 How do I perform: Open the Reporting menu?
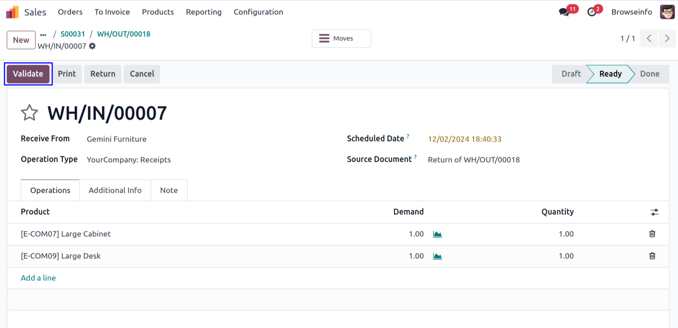(204, 12)
